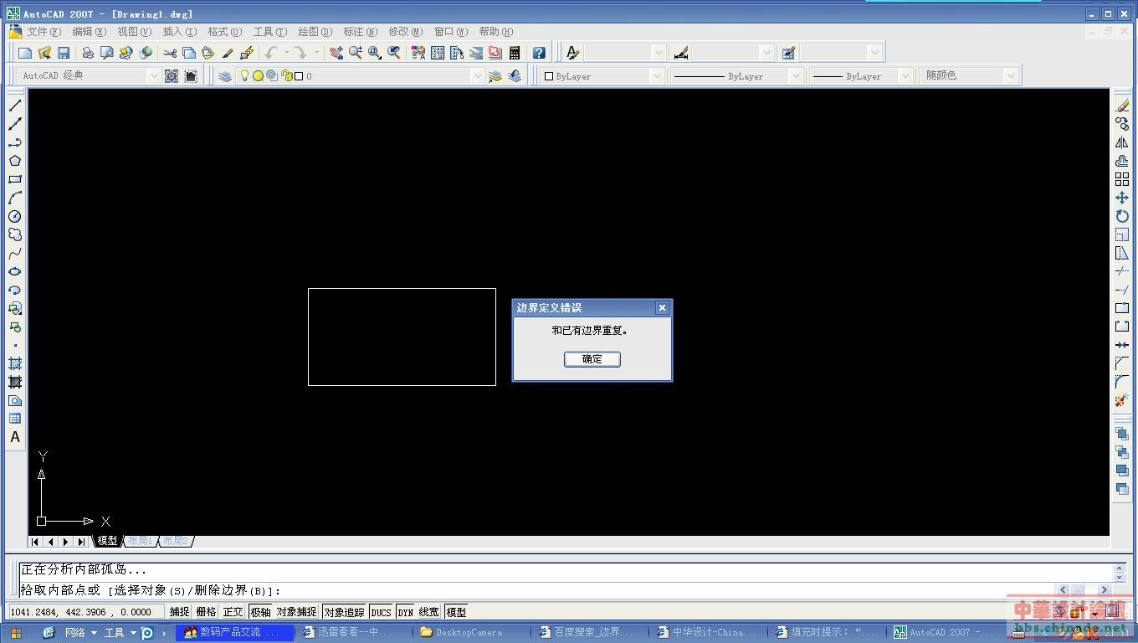The image size is (1138, 643).
Task: Toggle 线宽 lineweight display
Action: coord(428,612)
